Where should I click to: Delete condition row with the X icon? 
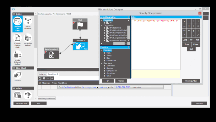44,78
